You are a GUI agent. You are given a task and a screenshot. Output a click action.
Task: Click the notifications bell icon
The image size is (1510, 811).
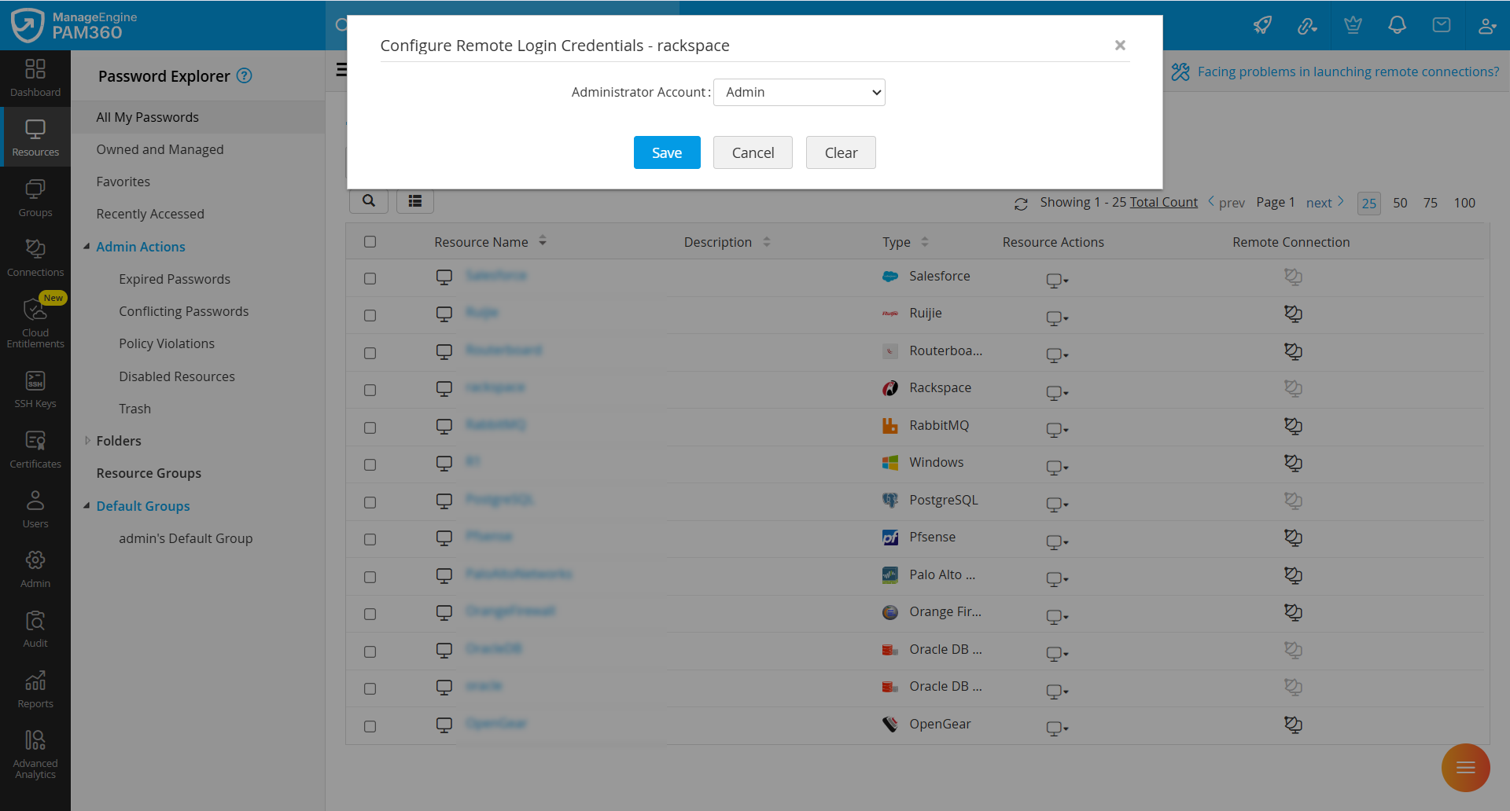[x=1397, y=25]
